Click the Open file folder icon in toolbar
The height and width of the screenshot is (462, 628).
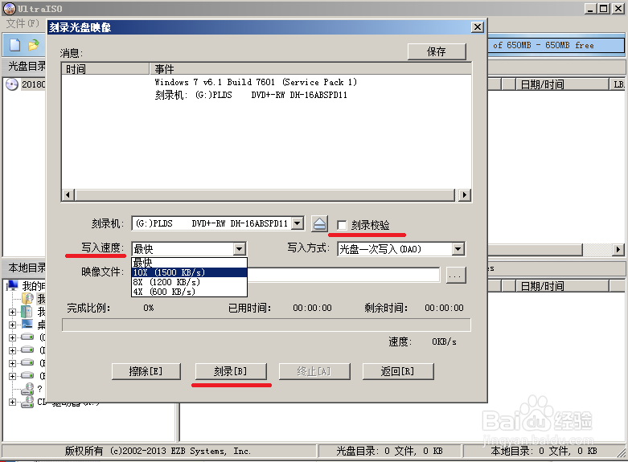33,45
